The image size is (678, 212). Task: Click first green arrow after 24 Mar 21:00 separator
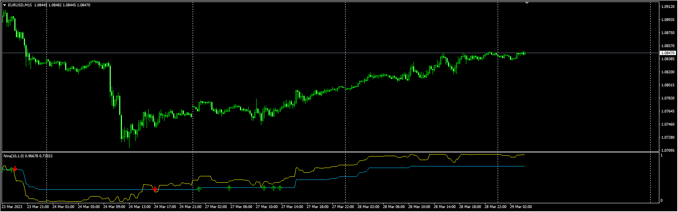(x=199, y=189)
